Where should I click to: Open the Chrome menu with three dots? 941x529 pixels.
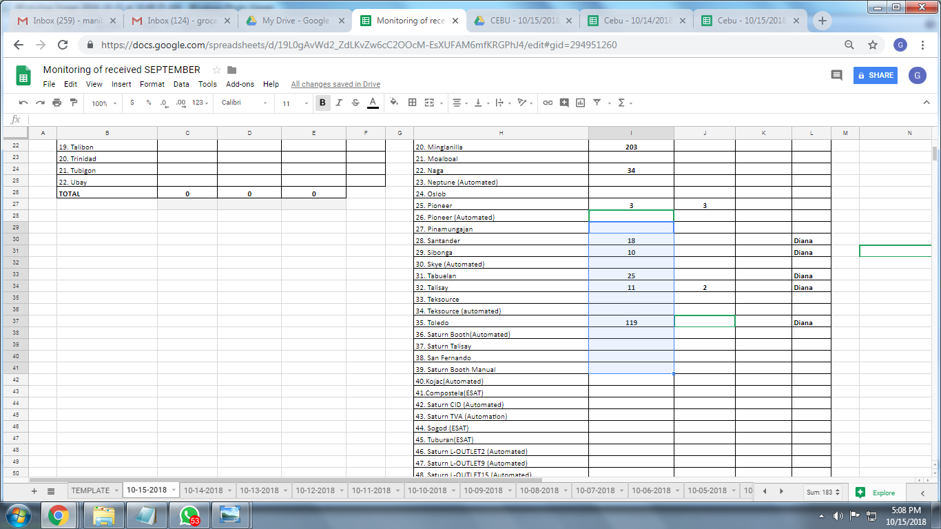click(x=923, y=45)
